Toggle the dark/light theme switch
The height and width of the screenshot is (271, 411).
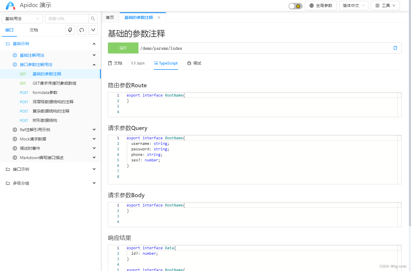click(295, 6)
